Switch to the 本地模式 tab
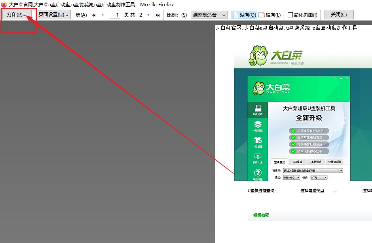The width and height of the screenshot is (372, 243). (316, 162)
